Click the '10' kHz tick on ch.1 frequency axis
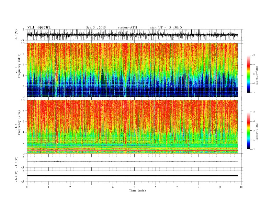Viewport: 272px width, 210px height. point(23,43)
